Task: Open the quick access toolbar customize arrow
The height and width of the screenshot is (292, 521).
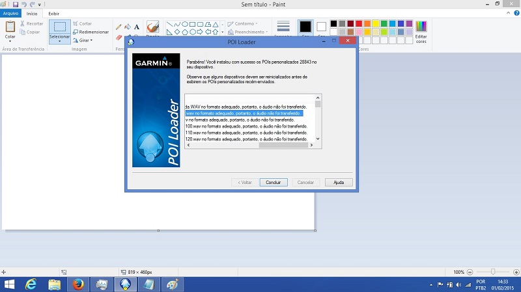Action: click(x=39, y=5)
